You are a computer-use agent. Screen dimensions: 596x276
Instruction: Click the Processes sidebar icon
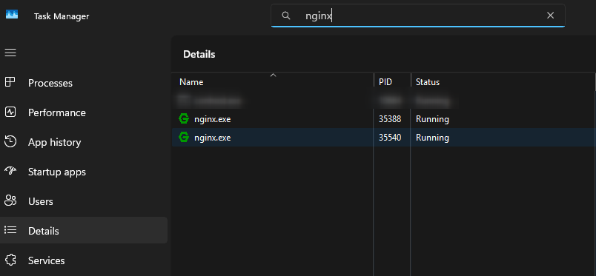pyautogui.click(x=10, y=82)
